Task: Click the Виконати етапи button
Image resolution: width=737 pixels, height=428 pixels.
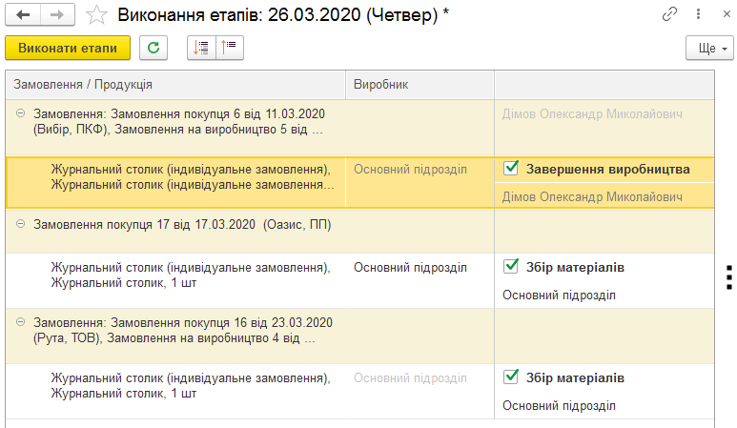Action: click(68, 48)
